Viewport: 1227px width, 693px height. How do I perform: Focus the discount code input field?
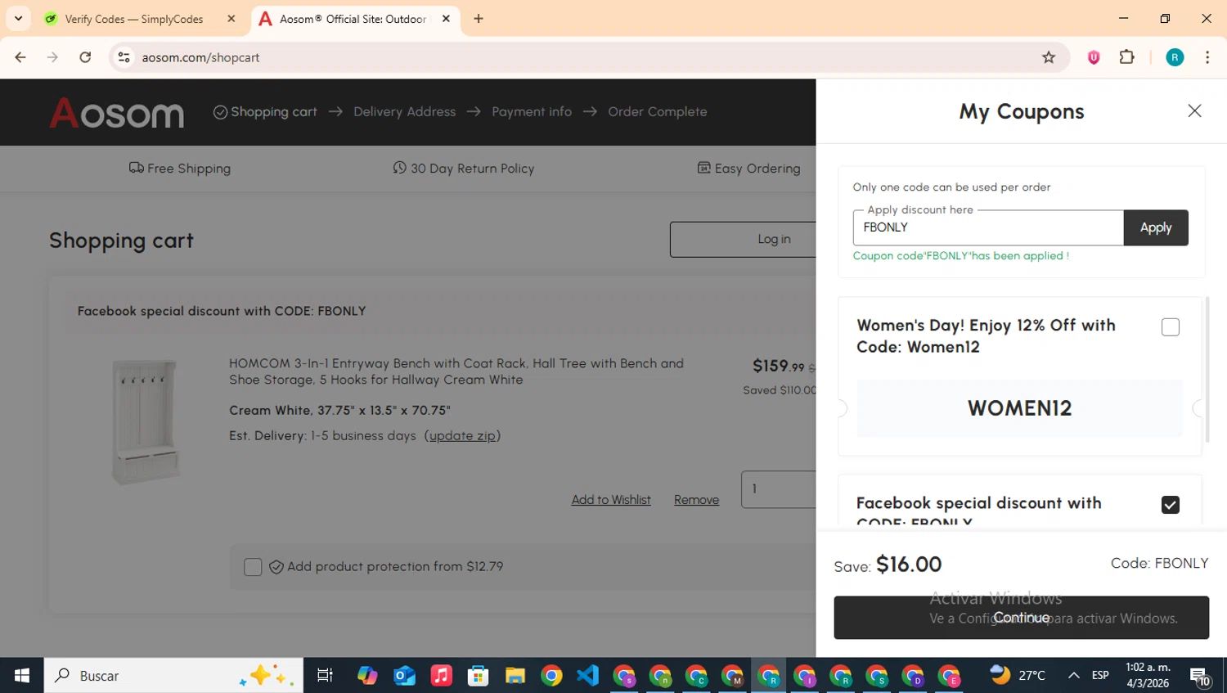988,227
